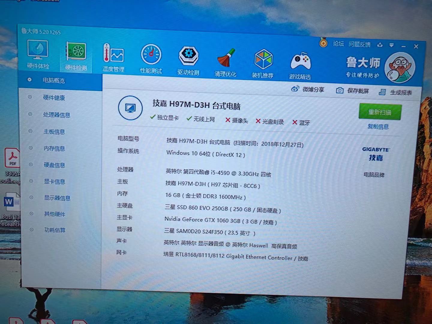This screenshot has width=432, height=324.
Task: Click the 16 GB 金士顿 DDR3 memory value
Action: pos(205,196)
